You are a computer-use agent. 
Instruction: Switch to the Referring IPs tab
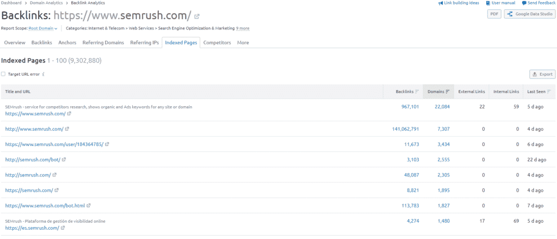pyautogui.click(x=144, y=42)
